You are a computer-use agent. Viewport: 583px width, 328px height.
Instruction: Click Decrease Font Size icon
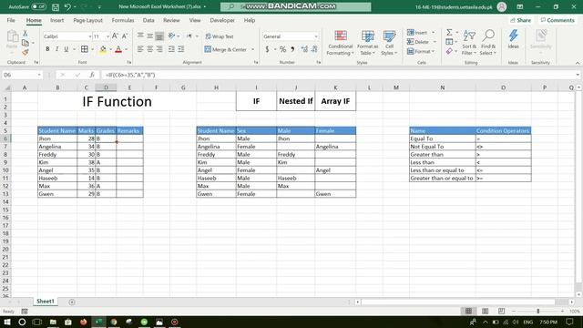[125, 36]
